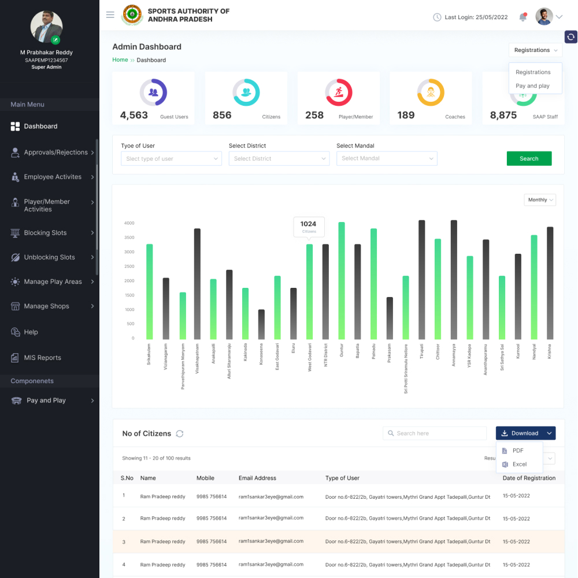Screen dimensions: 578x578
Task: Sort by Date of Registration column
Action: pos(529,478)
